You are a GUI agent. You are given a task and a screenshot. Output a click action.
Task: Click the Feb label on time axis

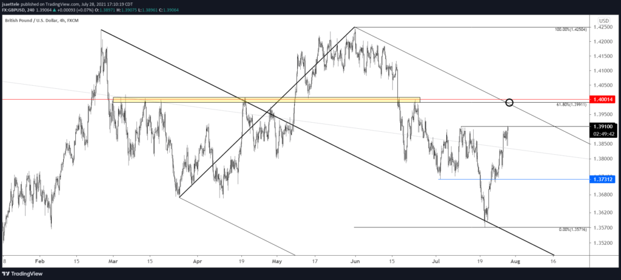pyautogui.click(x=39, y=261)
